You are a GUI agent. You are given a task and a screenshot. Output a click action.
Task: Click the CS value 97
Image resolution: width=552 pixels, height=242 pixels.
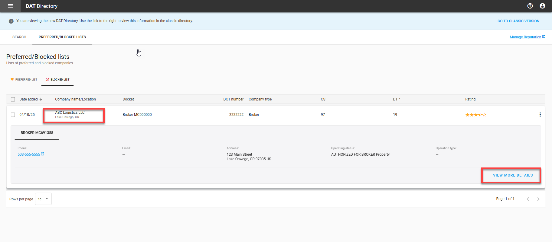(323, 115)
